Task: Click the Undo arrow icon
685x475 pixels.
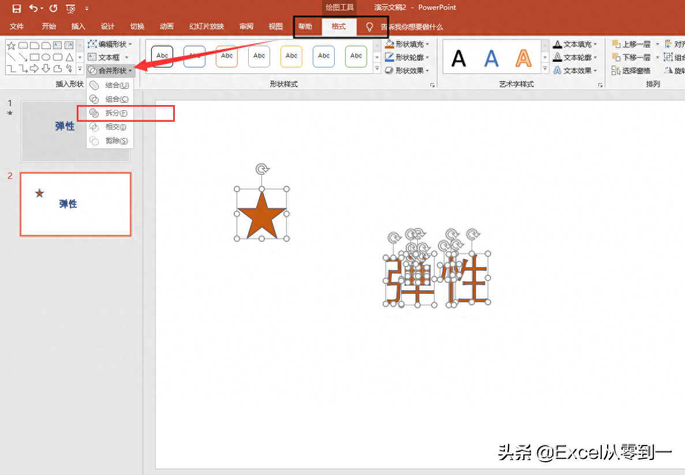Action: tap(33, 8)
